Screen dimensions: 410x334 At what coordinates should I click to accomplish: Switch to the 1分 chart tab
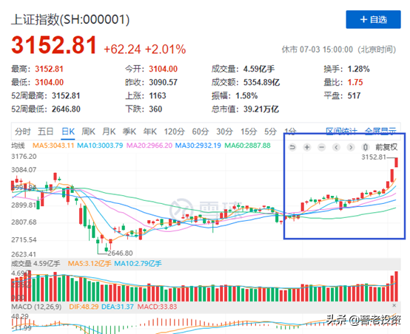click(x=291, y=132)
